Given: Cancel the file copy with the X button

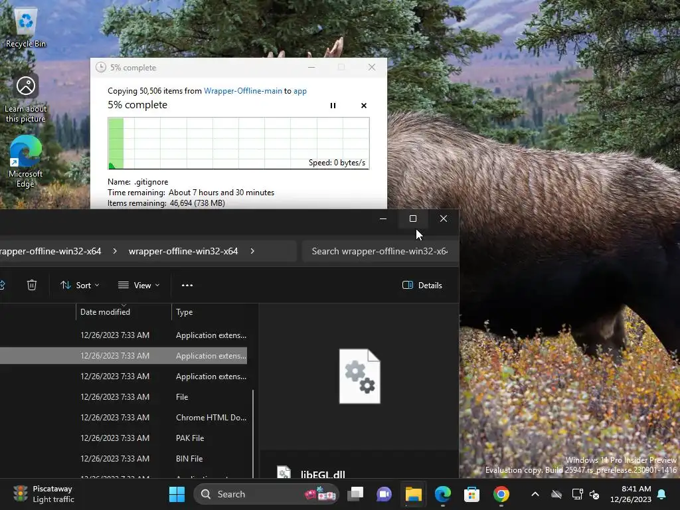Looking at the screenshot, I should pos(364,106).
